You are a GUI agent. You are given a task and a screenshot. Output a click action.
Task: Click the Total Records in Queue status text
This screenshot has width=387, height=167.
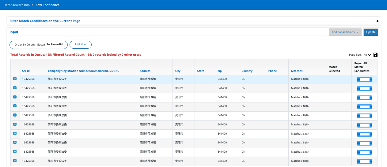click(x=76, y=55)
